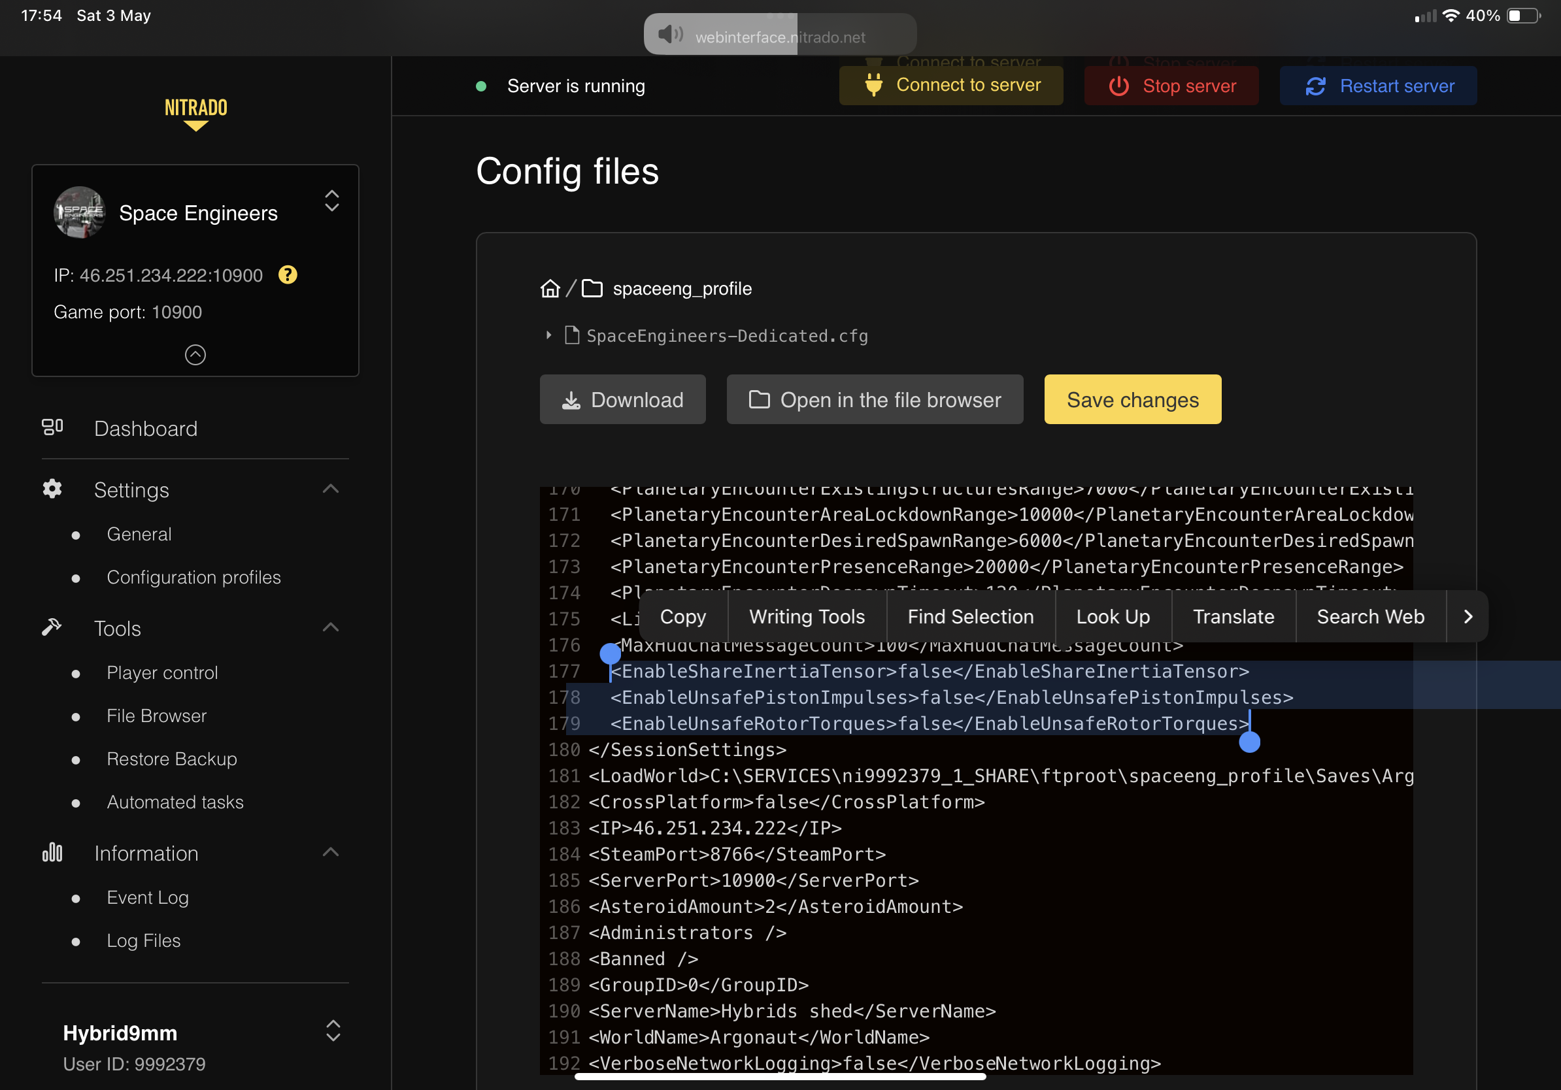Screen dimensions: 1561x1090
Task: Click the PlanetaryEncounterPresenceRange line
Action: [x=1006, y=567]
